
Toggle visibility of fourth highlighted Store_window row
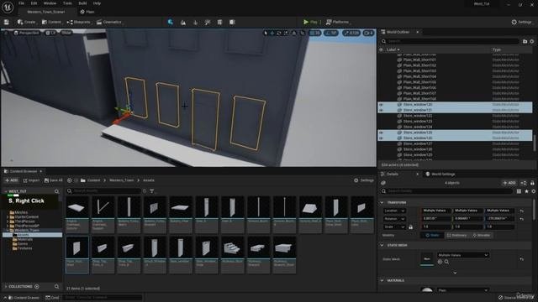pyautogui.click(x=381, y=138)
